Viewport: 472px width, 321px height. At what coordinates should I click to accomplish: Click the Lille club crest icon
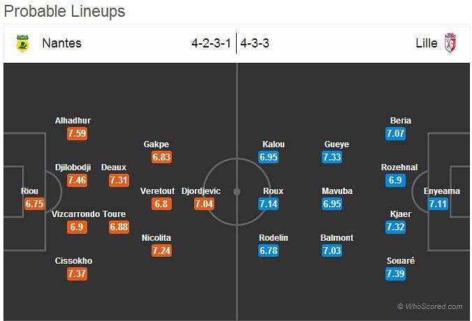[x=450, y=43]
